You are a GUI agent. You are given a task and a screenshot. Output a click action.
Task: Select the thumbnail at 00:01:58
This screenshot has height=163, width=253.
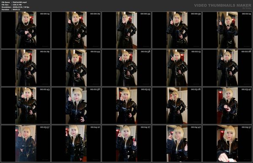tap(126, 68)
